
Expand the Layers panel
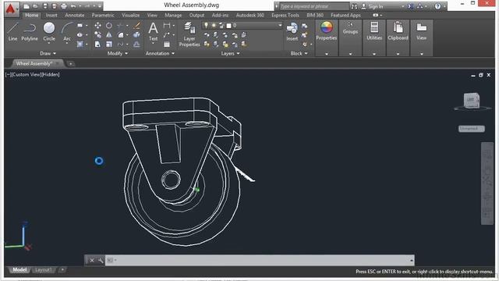[231, 53]
